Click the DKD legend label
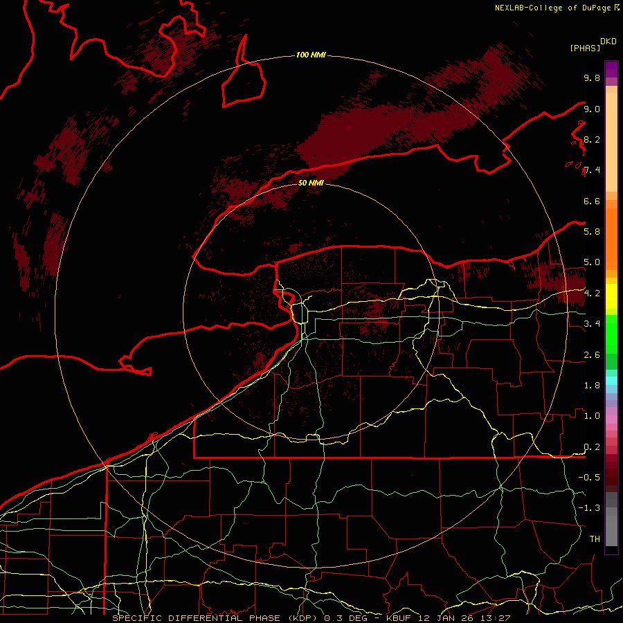623x623 pixels. [608, 42]
